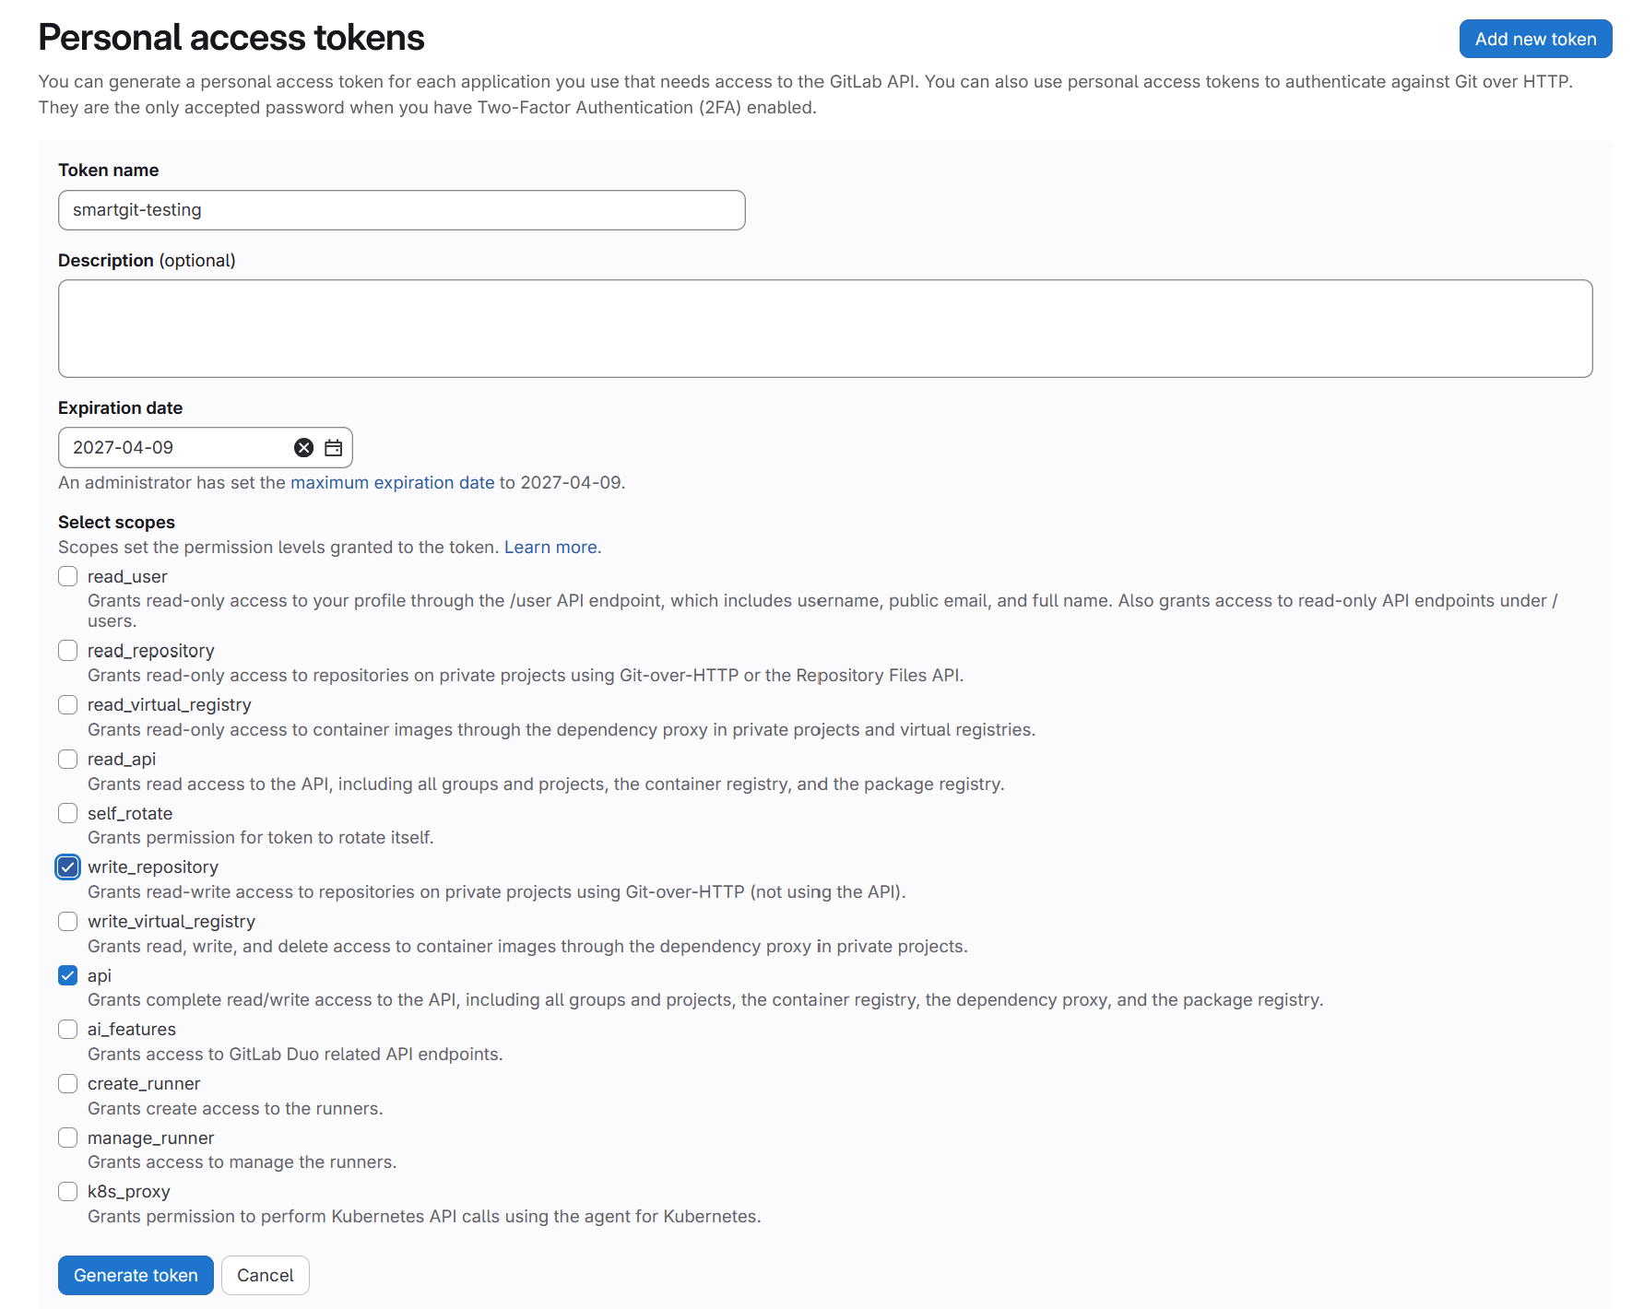Screen dimensions: 1632x1309
Task: Open the calendar date picker icon
Action: point(333,448)
